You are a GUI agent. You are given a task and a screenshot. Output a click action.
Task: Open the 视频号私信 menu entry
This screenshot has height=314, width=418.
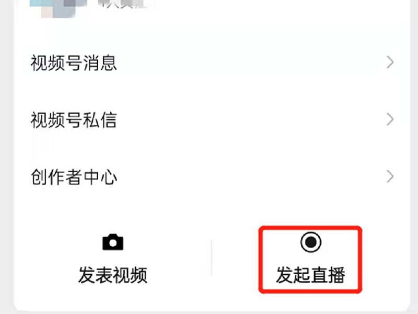(x=212, y=119)
